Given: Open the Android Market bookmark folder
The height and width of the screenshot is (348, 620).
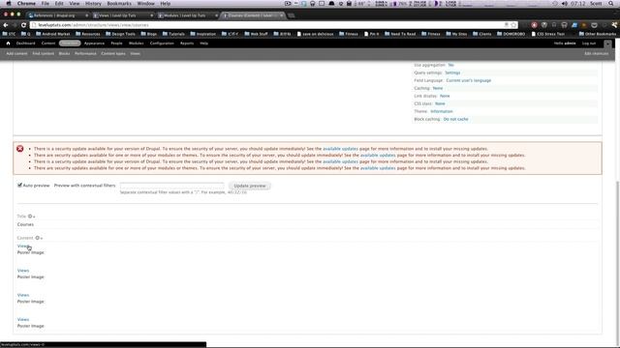Looking at the screenshot, I should pos(53,34).
